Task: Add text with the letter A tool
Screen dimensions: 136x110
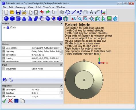Action: pyautogui.click(x=92, y=12)
